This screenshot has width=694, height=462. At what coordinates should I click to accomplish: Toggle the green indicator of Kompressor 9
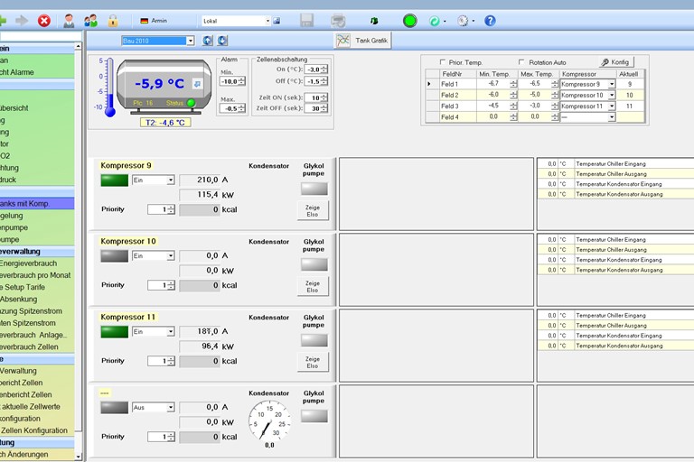pyautogui.click(x=114, y=180)
